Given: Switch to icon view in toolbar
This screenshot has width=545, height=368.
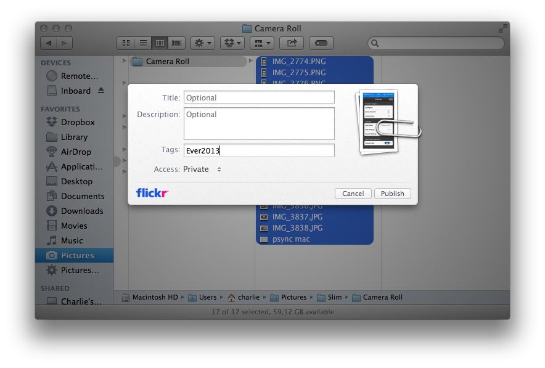Looking at the screenshot, I should [x=126, y=43].
